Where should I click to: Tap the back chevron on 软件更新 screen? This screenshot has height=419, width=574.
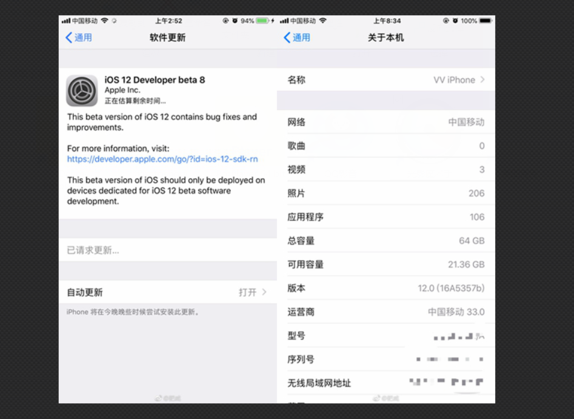coord(69,38)
